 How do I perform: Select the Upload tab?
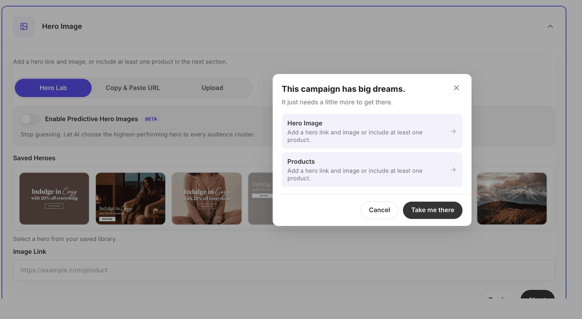212,88
